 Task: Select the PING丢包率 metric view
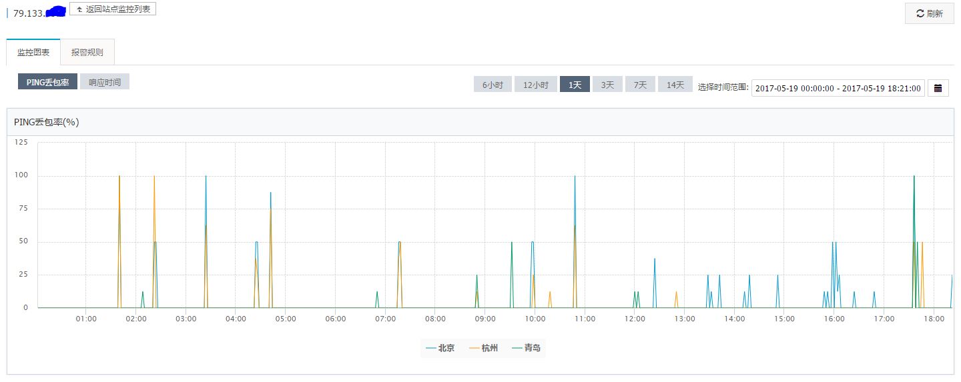[x=48, y=82]
